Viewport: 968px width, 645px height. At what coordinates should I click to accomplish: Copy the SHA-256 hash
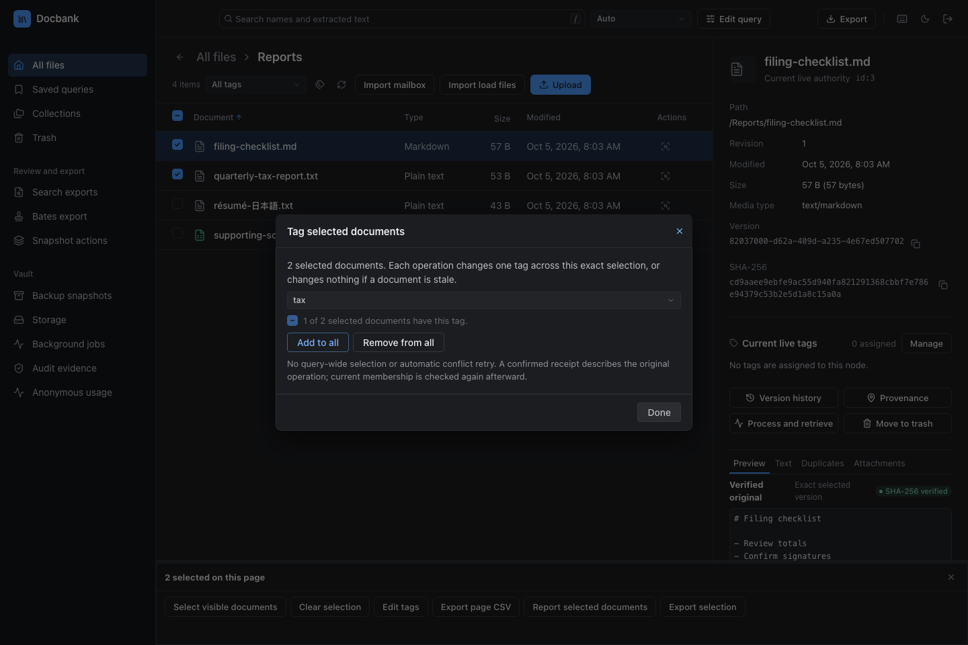943,285
